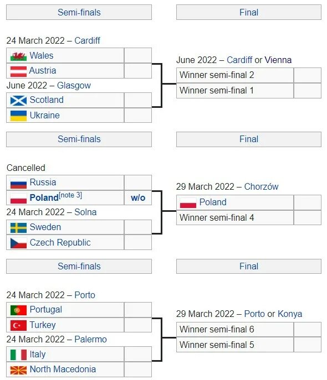Screen dimensions: 327x380
Task: Open the note 3 reference next to Poland
Action: [x=70, y=195]
